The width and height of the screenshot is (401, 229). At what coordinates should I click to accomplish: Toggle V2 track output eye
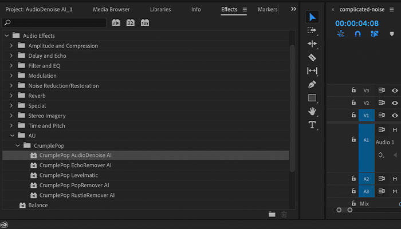tap(395, 102)
